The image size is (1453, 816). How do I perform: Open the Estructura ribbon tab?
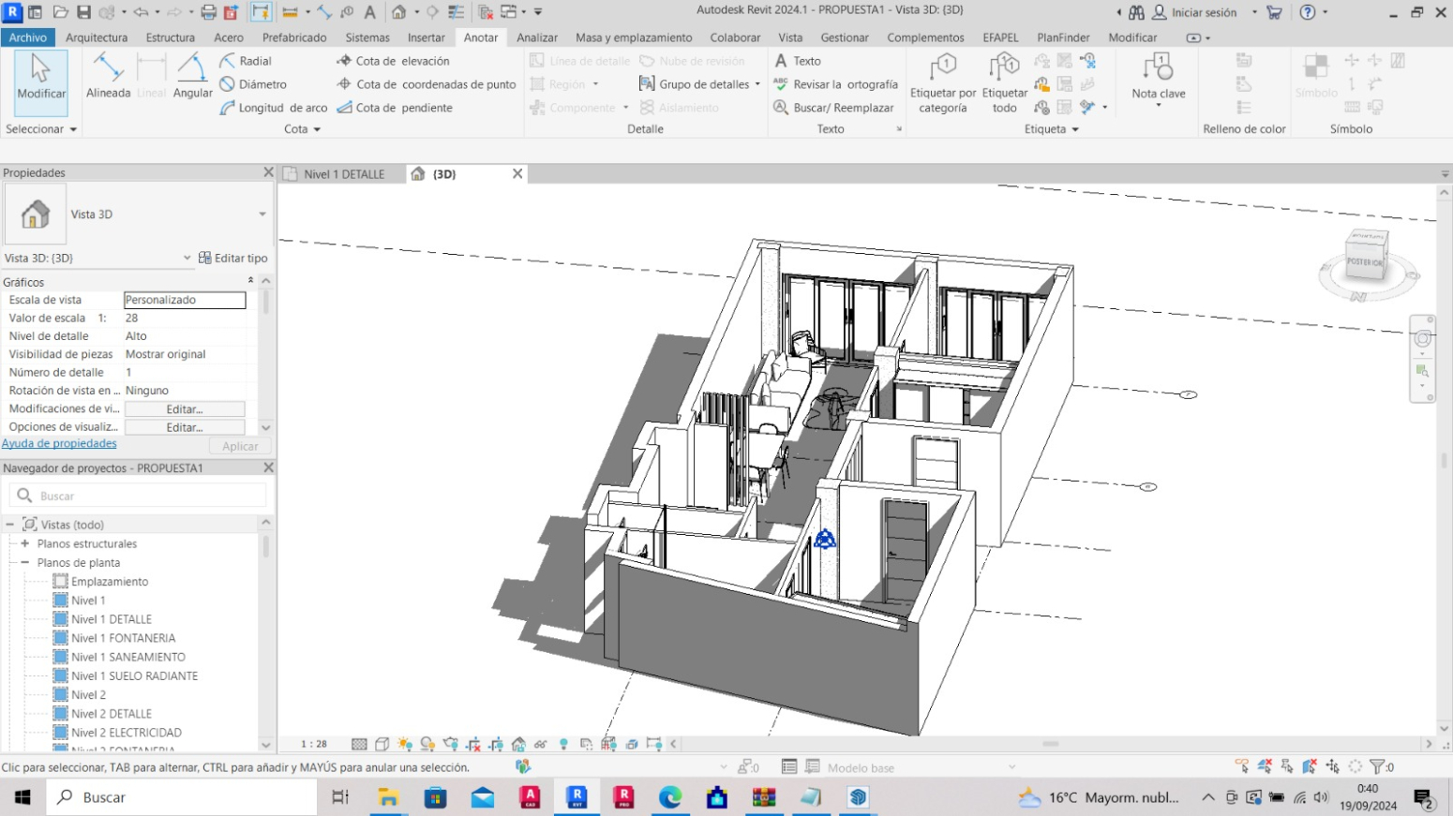171,37
